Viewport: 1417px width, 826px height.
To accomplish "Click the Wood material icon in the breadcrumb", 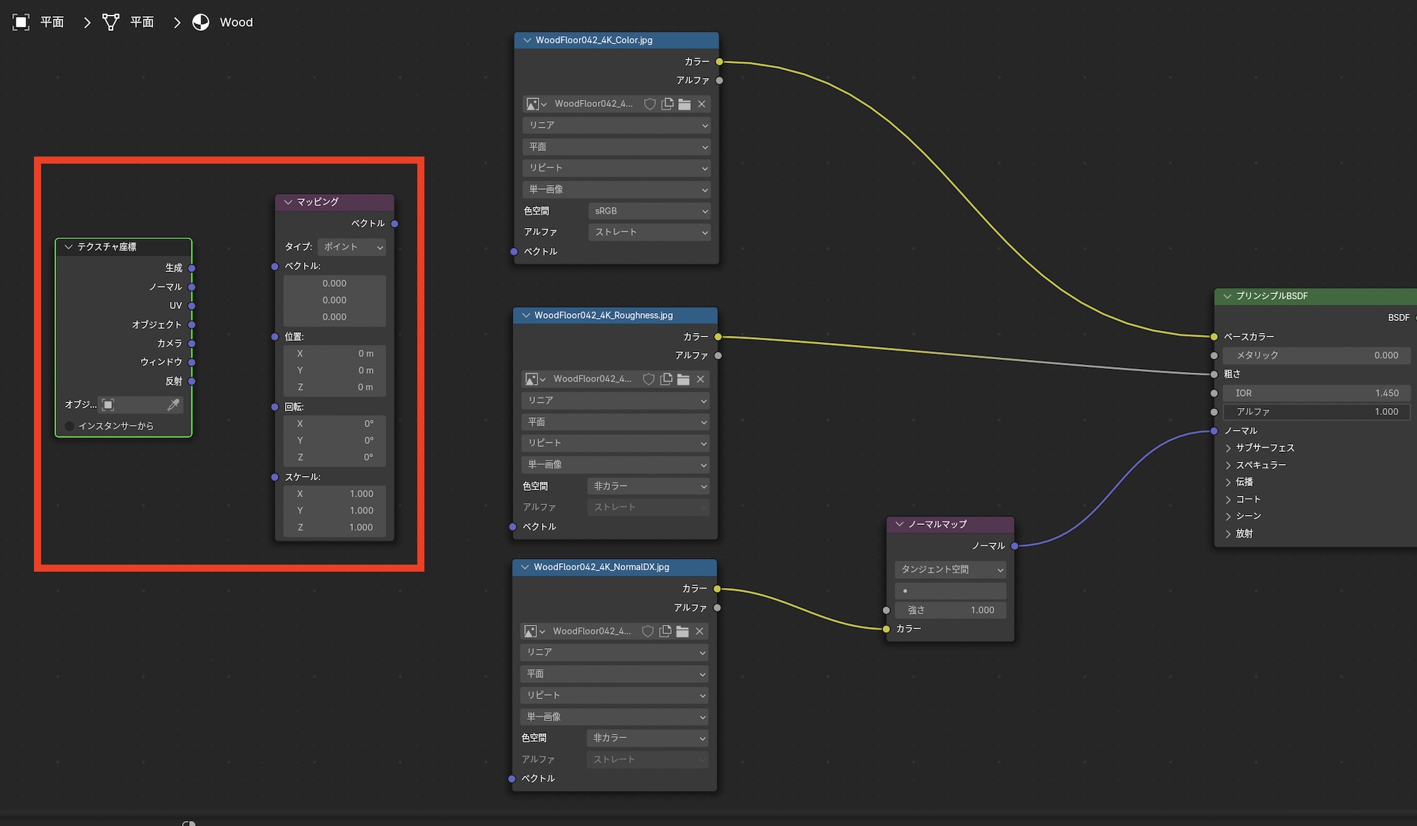I will coord(201,23).
